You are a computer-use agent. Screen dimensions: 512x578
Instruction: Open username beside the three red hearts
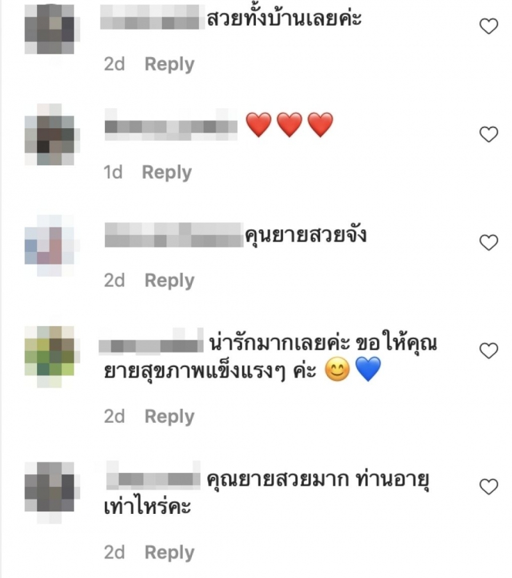pyautogui.click(x=171, y=124)
